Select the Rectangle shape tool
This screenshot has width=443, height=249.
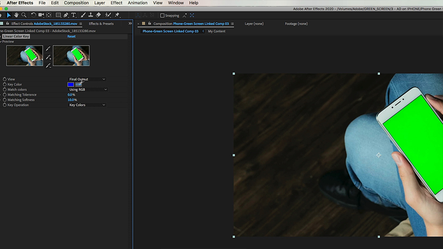(58, 15)
